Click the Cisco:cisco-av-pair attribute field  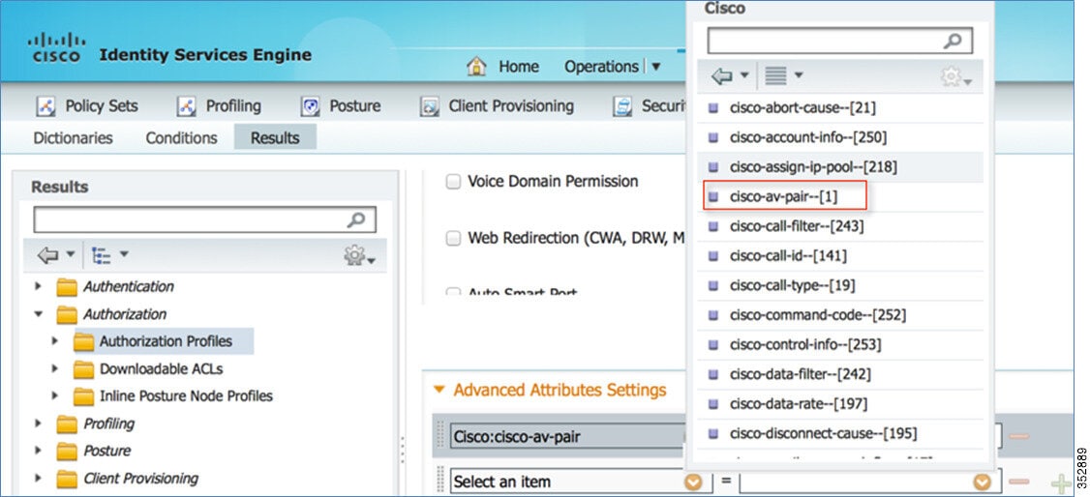click(x=566, y=437)
